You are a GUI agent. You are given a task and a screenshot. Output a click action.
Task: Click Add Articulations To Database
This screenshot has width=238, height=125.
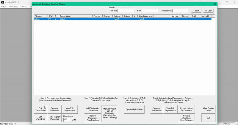[x=187, y=109]
